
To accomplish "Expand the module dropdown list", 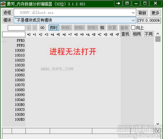I will pos(133,21).
